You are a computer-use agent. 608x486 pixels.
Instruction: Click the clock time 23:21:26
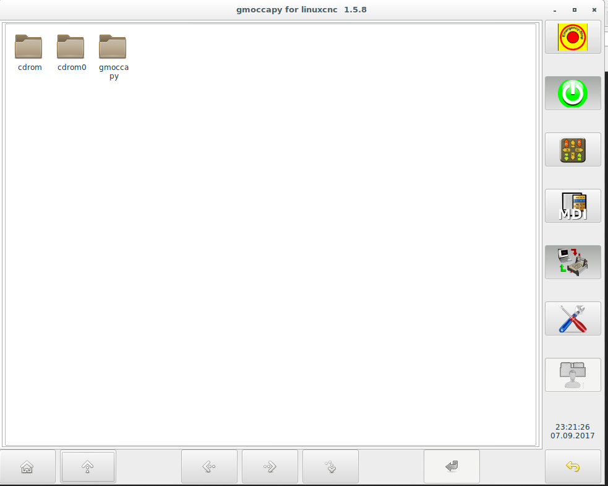click(x=572, y=427)
